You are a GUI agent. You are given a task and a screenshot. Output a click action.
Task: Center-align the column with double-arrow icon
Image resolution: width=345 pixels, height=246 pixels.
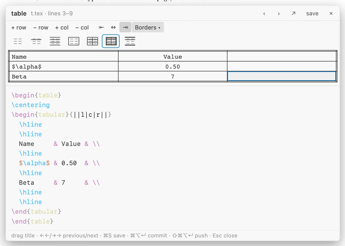[113, 27]
